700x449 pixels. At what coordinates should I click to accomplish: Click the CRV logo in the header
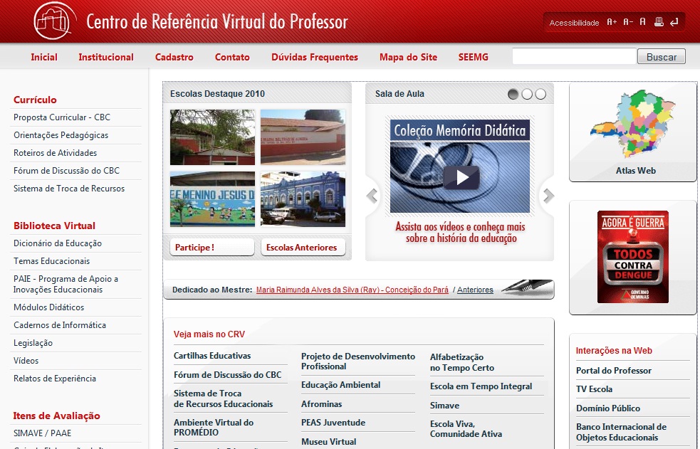pyautogui.click(x=53, y=21)
